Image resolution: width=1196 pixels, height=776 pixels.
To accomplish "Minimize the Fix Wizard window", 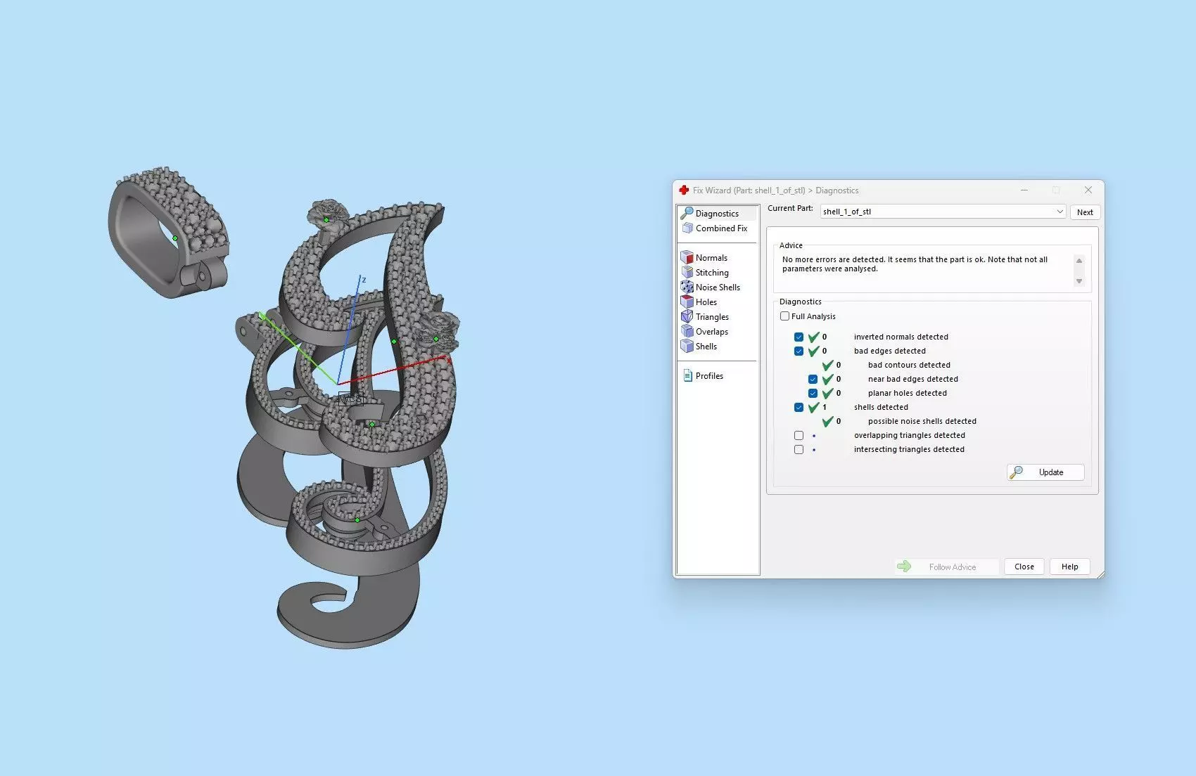I will (1024, 190).
